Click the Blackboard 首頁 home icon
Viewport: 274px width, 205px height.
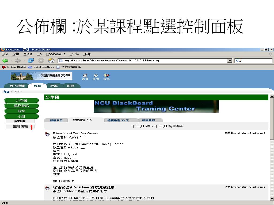85,77
